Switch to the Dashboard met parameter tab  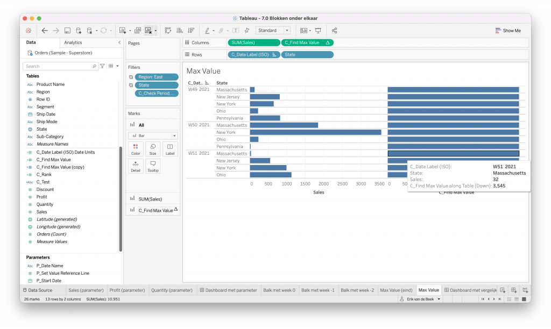(230, 290)
